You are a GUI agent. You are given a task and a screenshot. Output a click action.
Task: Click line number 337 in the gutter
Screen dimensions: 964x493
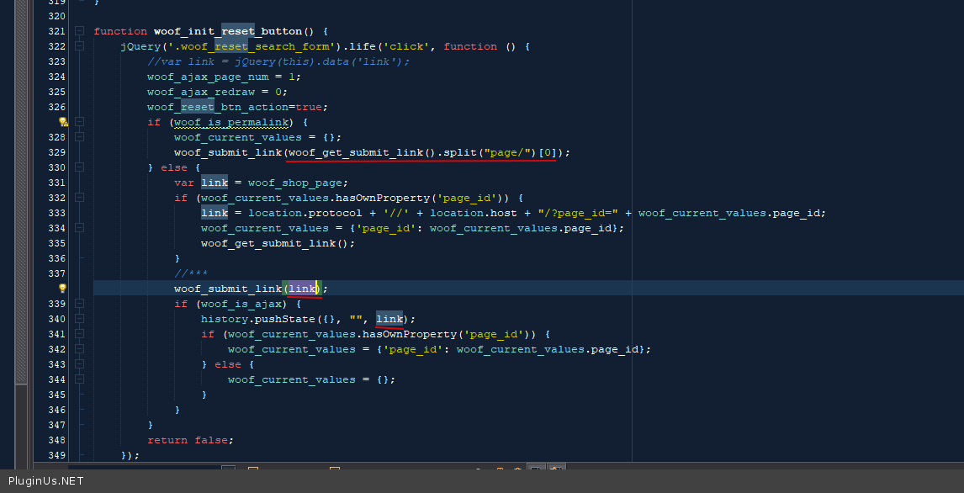56,273
